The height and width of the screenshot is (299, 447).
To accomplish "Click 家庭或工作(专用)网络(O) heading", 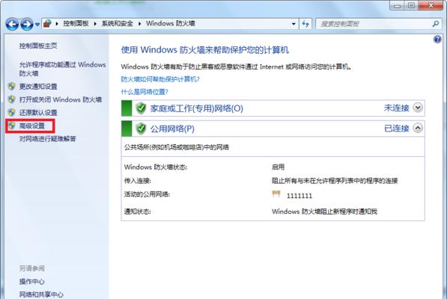I will pyautogui.click(x=197, y=108).
